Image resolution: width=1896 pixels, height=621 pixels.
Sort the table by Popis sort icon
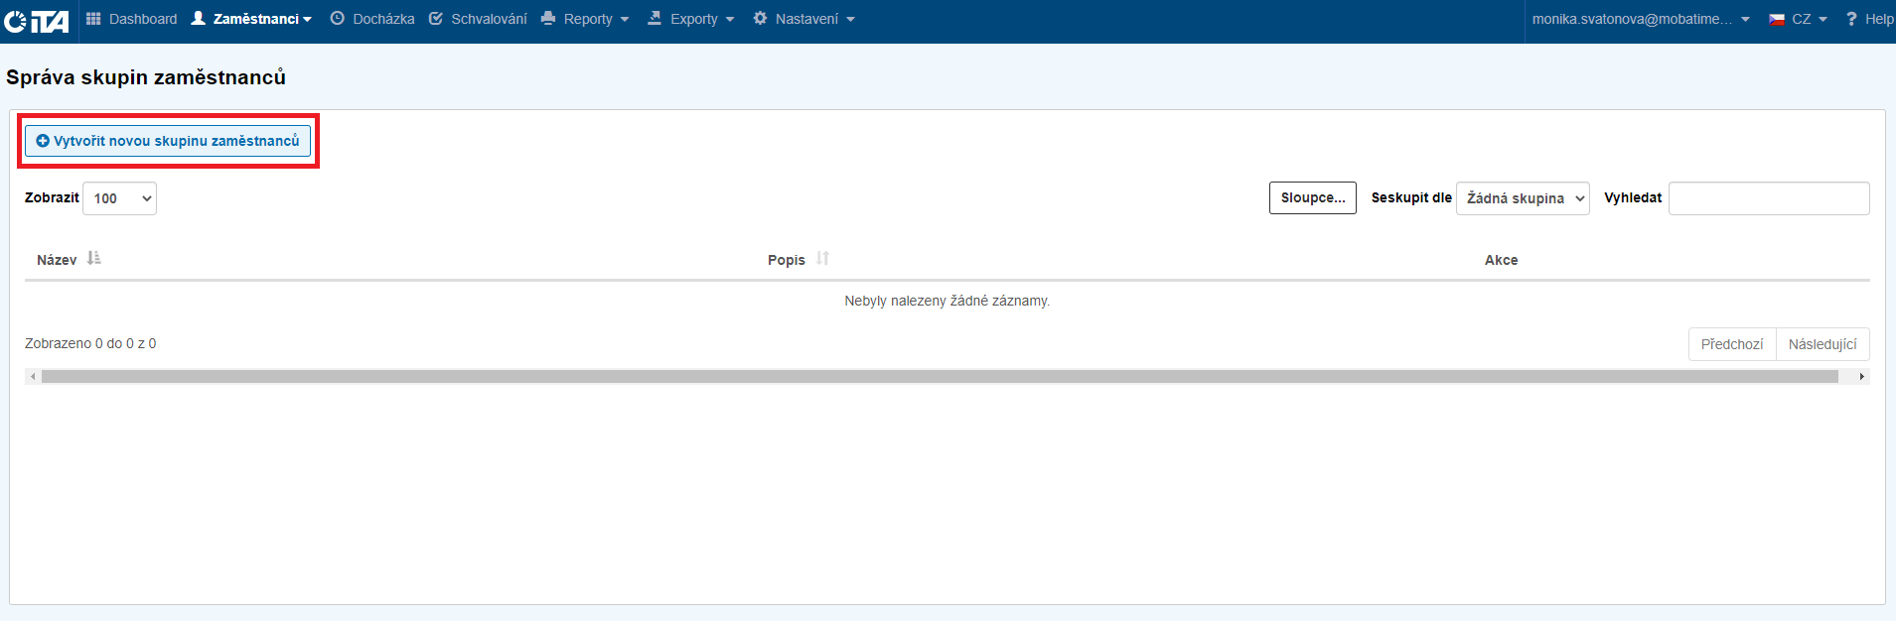tap(822, 259)
